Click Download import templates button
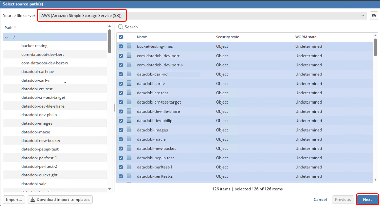 (60, 199)
